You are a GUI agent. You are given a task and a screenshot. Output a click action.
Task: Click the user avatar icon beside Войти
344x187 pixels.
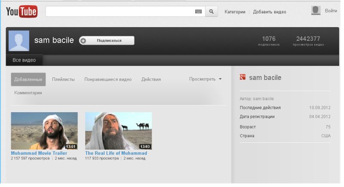point(316,10)
